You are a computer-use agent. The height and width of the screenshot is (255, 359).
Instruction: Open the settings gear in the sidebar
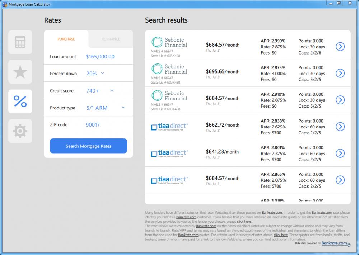coord(20,131)
